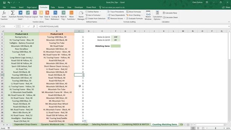Click Show Formulas

[134, 12]
